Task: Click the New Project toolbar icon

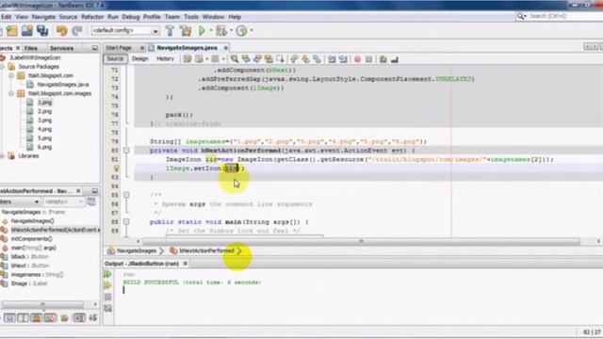Action: [12, 30]
